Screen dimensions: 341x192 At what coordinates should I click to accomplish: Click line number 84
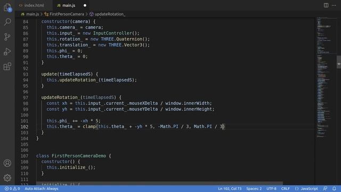[26, 22]
